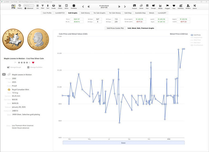The height and width of the screenshot is (152, 209).
Task: Switch to For Sale History tab
Action: click(115, 13)
